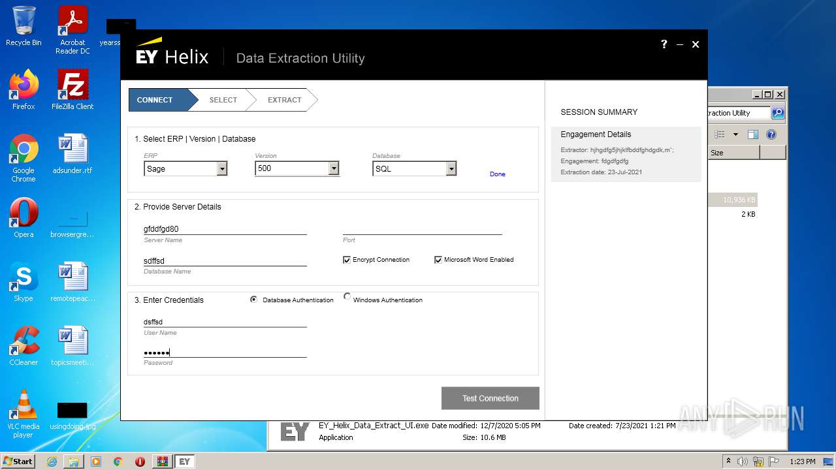Launch VLC media player shortcut
The height and width of the screenshot is (470, 836).
24,415
